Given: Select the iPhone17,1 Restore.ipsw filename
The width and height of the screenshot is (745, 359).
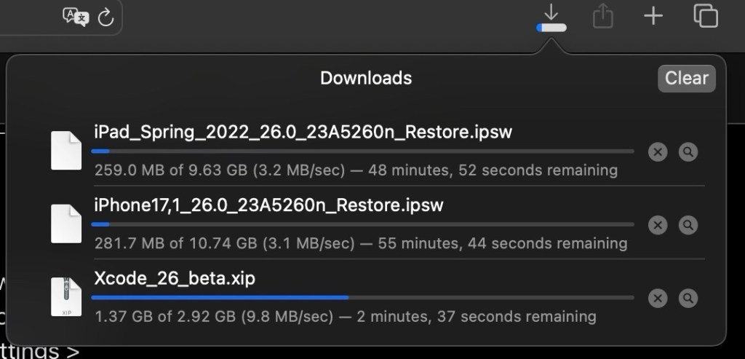Looking at the screenshot, I should pyautogui.click(x=268, y=205).
